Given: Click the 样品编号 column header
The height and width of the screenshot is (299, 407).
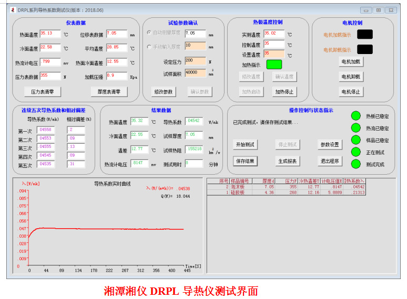Looking at the screenshot, I should [240, 181].
